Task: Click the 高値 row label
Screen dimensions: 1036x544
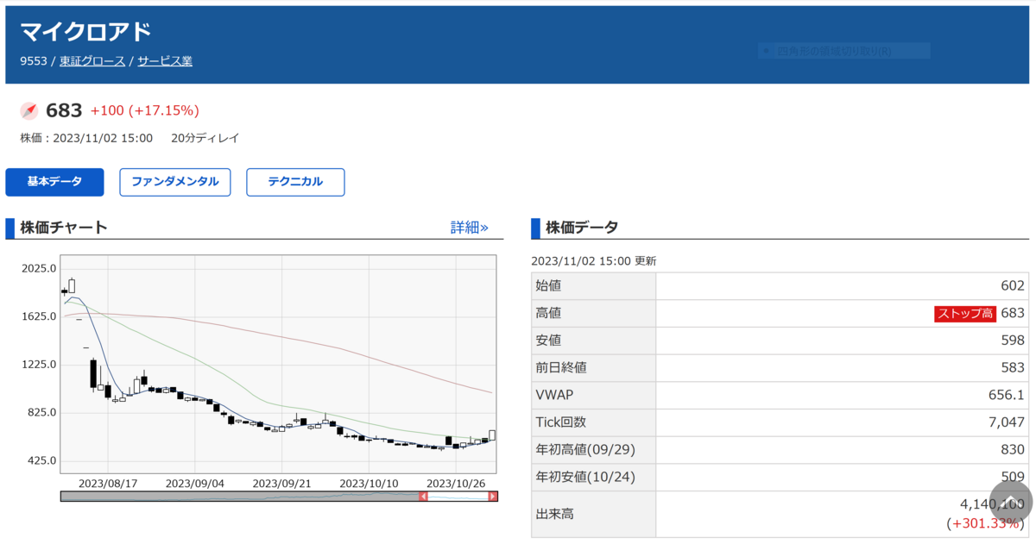Action: click(549, 313)
